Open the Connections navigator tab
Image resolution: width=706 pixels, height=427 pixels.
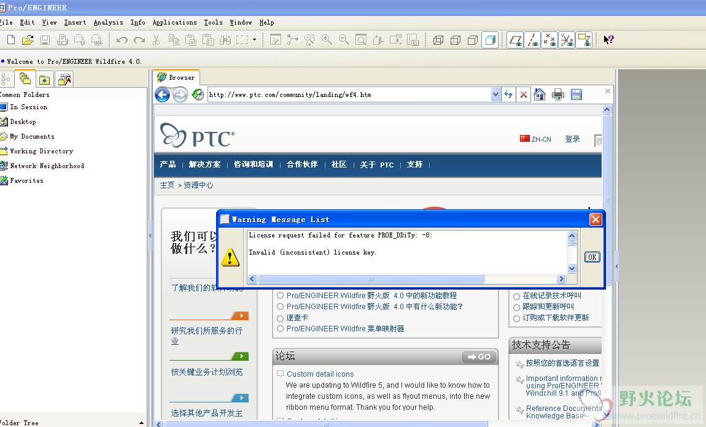pyautogui.click(x=64, y=80)
